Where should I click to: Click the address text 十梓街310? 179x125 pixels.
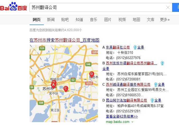[x=125, y=52]
